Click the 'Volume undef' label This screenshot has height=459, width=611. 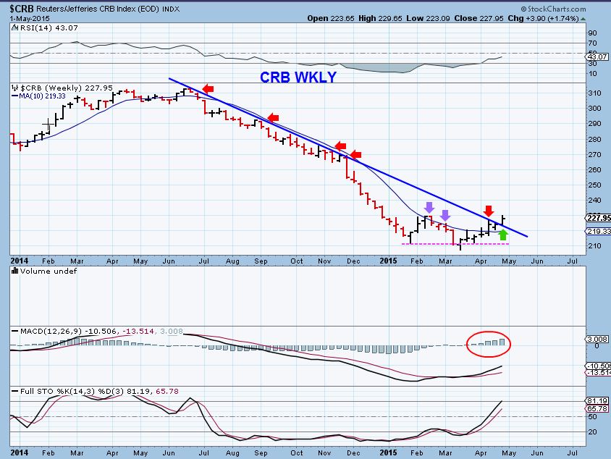49,271
